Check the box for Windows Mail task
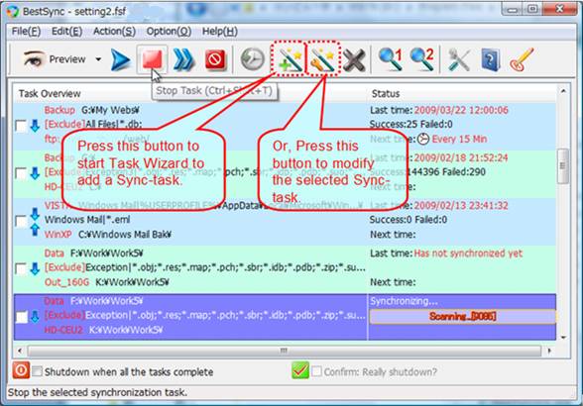Viewport: 583px width, 406px height. pyautogui.click(x=21, y=222)
